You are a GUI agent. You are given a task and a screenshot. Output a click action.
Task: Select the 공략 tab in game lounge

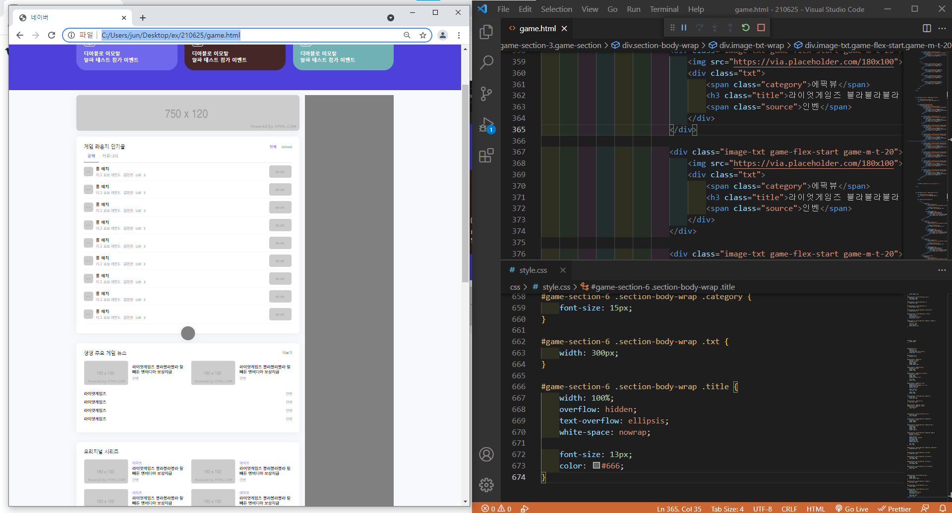[91, 156]
